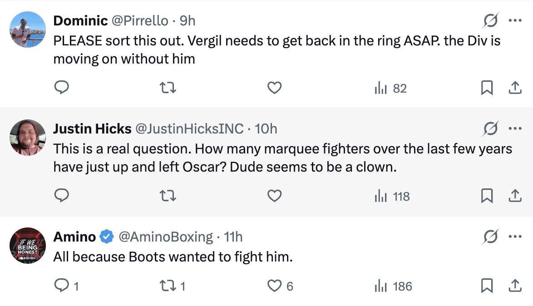Click the Grok icon on Dominic's tweet

[491, 20]
